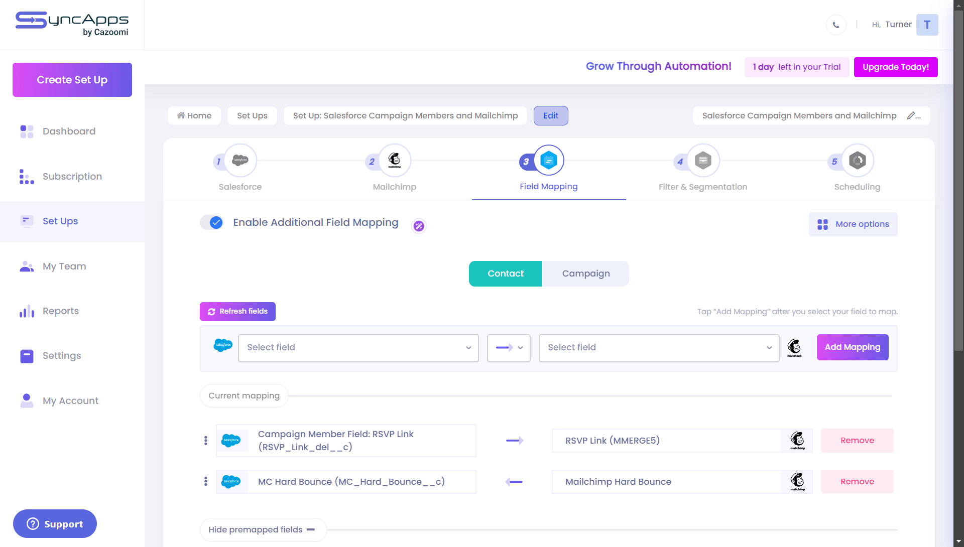Open the Support chat button

point(55,524)
